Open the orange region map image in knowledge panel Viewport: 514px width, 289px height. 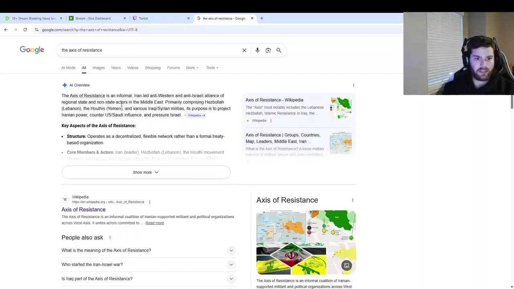pos(281,226)
